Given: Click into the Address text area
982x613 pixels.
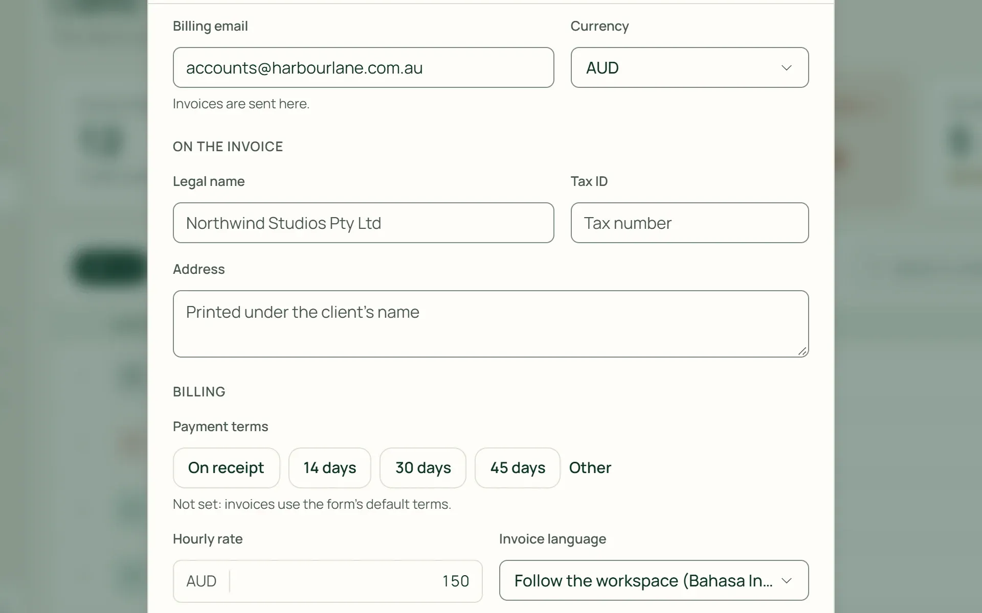Looking at the screenshot, I should tap(490, 324).
